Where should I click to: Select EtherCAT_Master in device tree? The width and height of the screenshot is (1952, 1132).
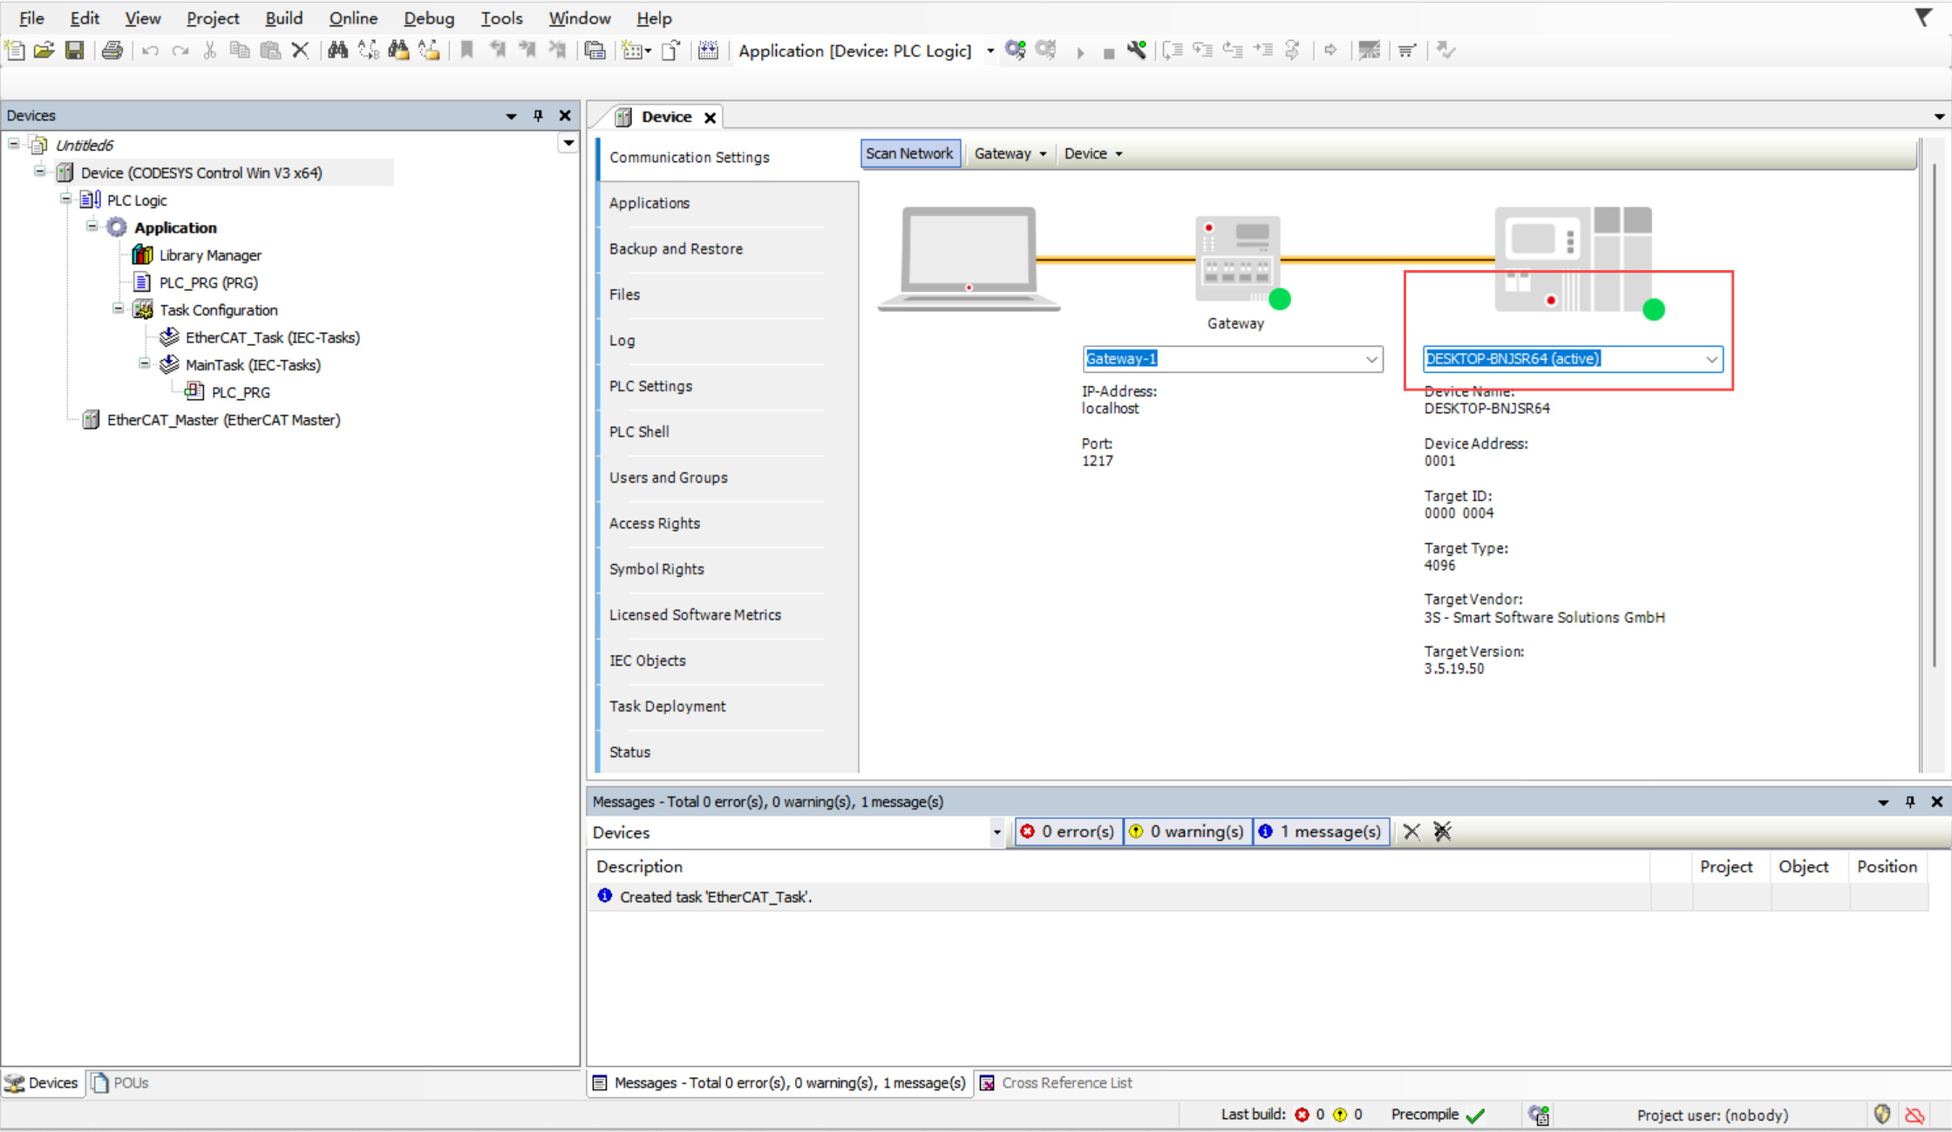[223, 420]
